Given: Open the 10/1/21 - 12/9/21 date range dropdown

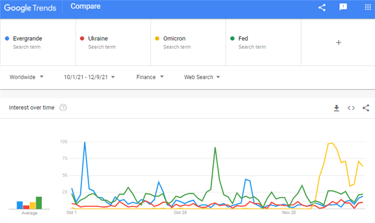Looking at the screenshot, I should click(x=89, y=77).
